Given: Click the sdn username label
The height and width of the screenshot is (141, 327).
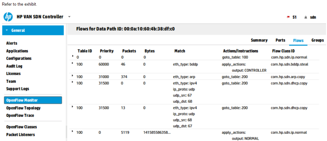Looking at the screenshot, I should [x=313, y=17].
